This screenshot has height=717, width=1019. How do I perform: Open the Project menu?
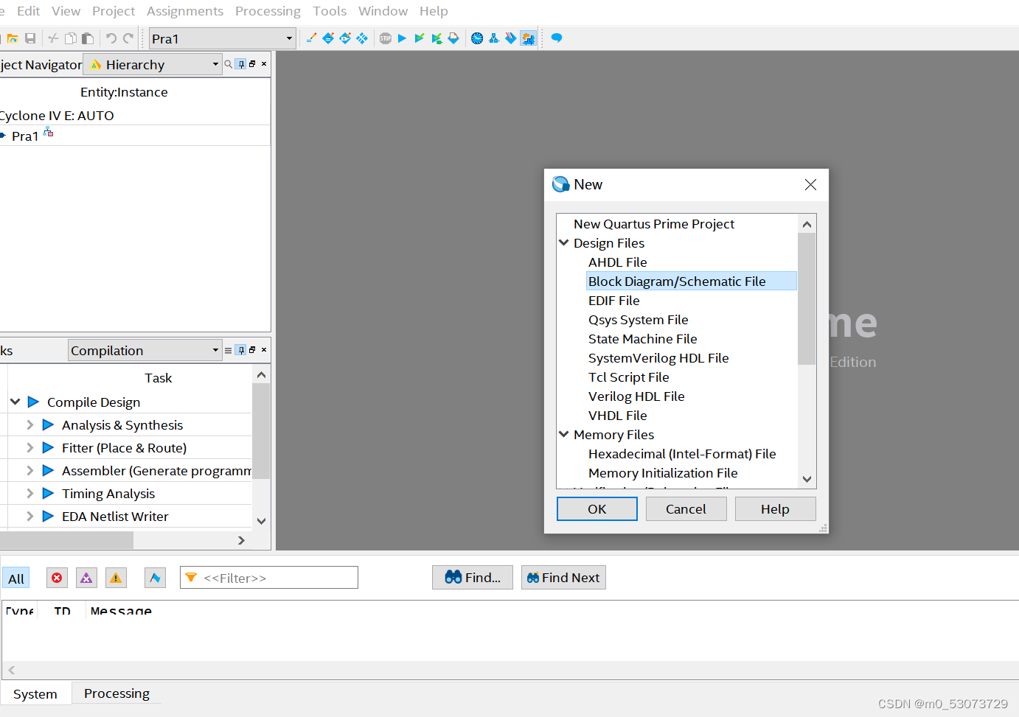(x=114, y=11)
